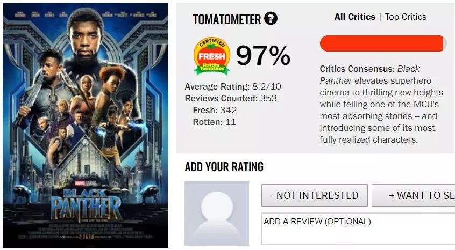Click the Want To See button
Screen dimensions: 455x250
(x=414, y=195)
